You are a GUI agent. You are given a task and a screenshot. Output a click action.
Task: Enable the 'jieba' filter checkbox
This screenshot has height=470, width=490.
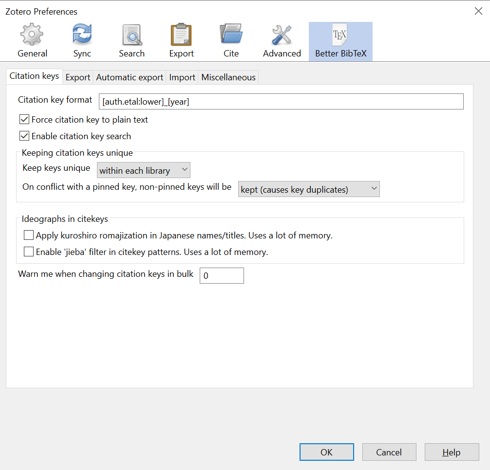tap(29, 252)
